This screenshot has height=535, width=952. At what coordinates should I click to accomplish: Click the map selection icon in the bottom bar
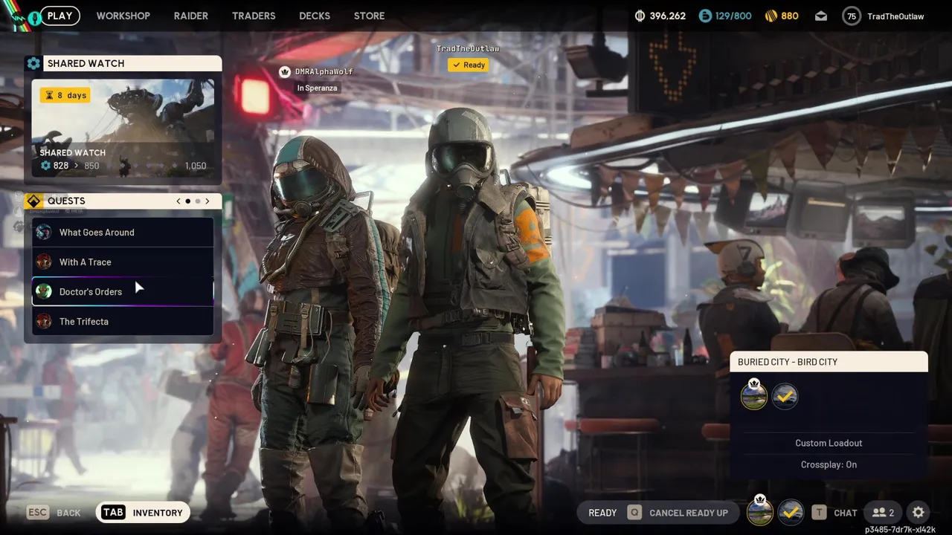(759, 512)
